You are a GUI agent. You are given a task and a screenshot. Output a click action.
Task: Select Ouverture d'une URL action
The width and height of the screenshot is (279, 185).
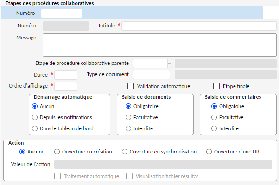[x=209, y=152]
